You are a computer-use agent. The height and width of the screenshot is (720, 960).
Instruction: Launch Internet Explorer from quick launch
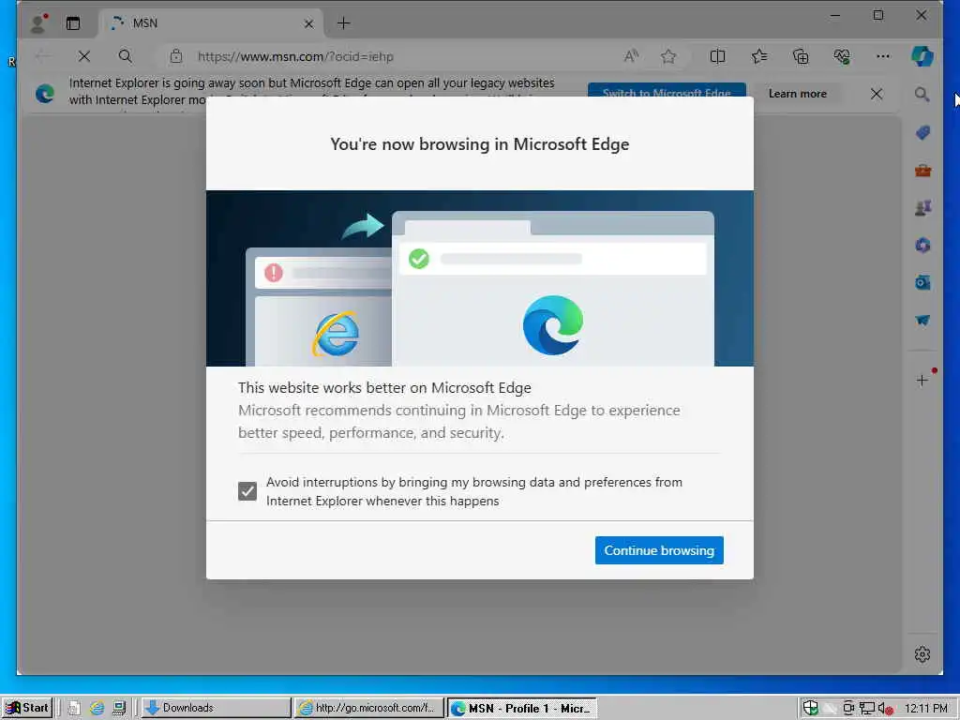97,709
